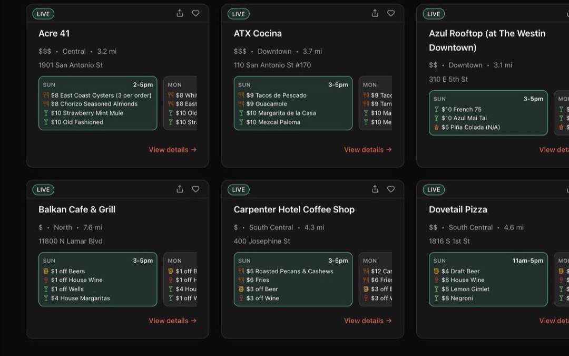Select ATX Cocina SUN 3-5pm specials card
Viewport: 569px width, 356px height.
coord(293,103)
